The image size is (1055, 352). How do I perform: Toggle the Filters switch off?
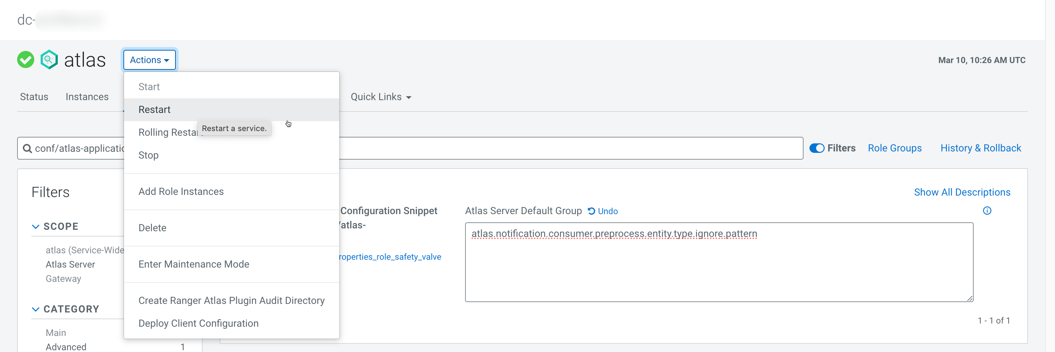[817, 148]
